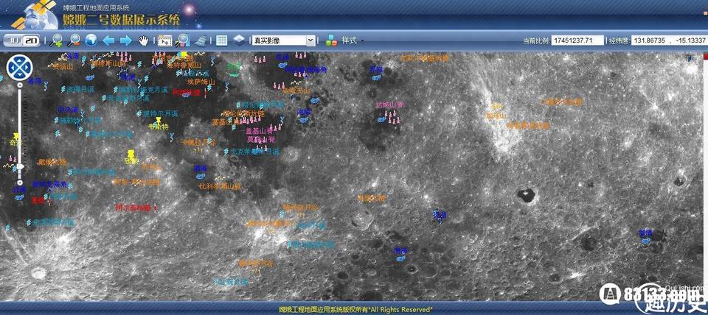
Task: Click the 盖基山脊 map label
Action: (260, 131)
